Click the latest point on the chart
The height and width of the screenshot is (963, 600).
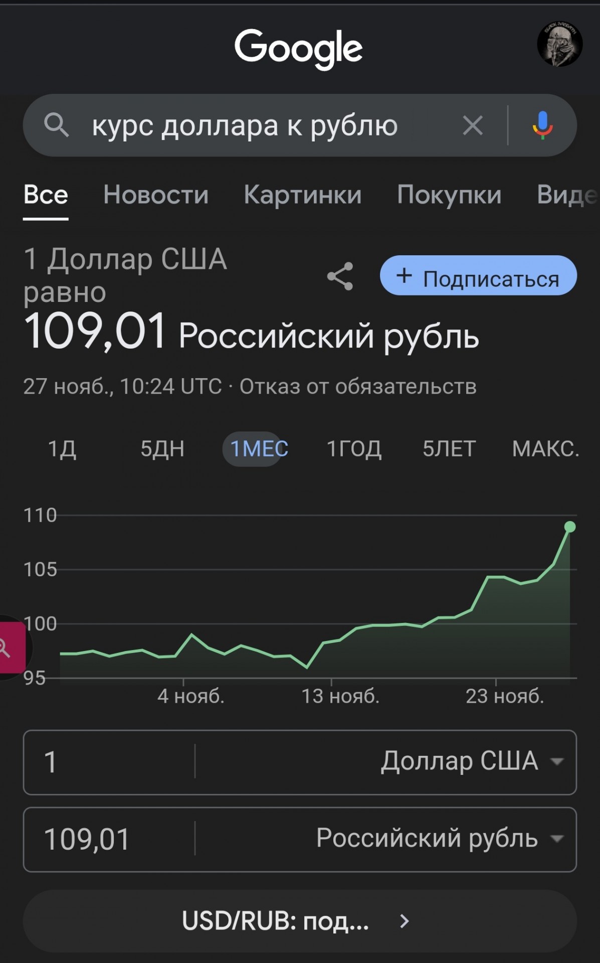tap(570, 527)
